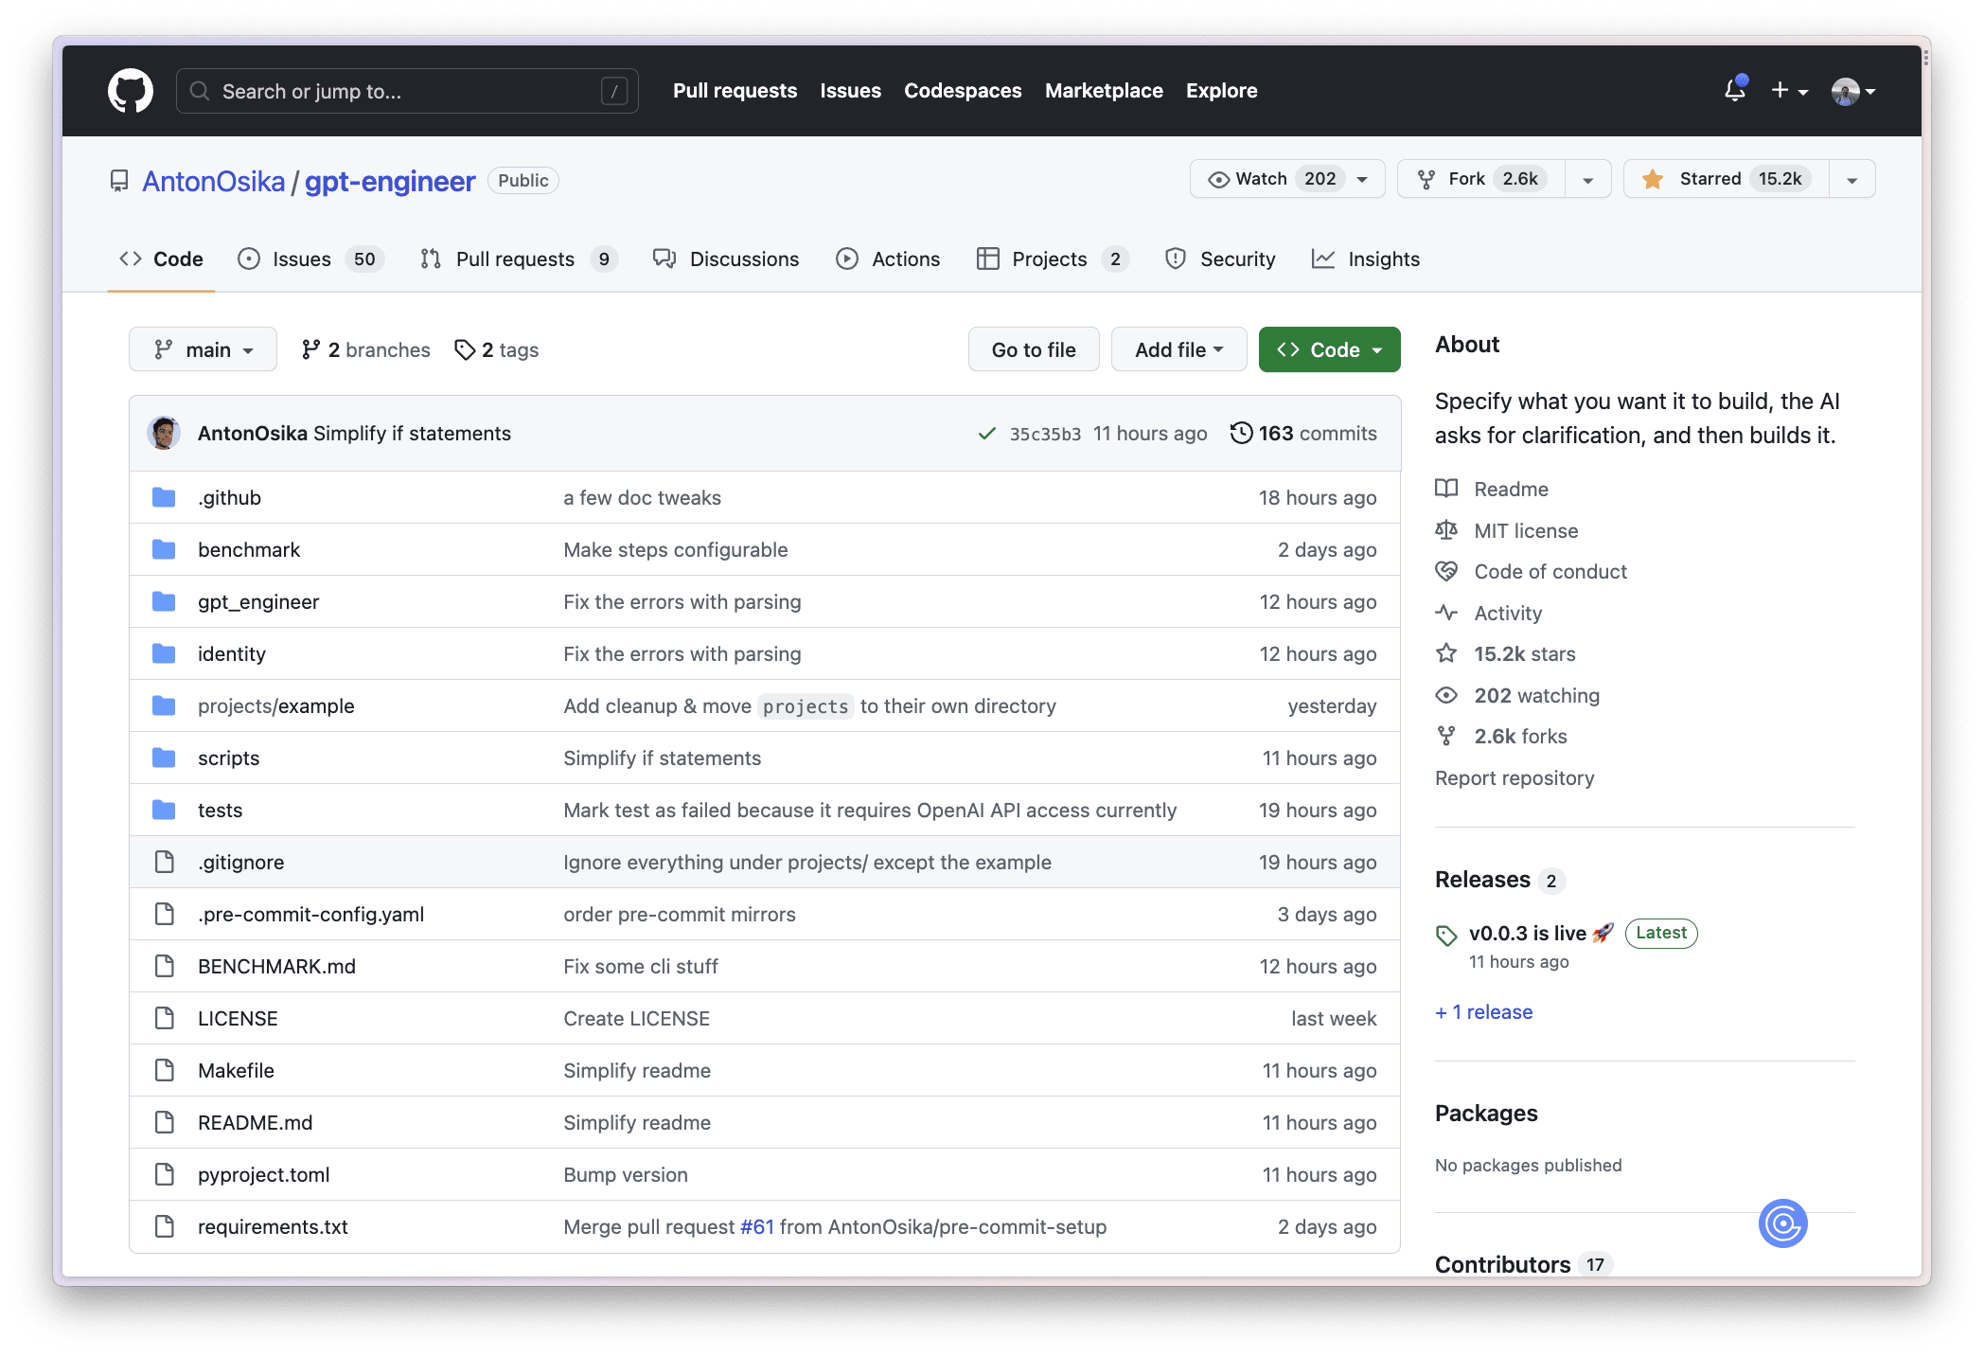Open the + 1 release link
The height and width of the screenshot is (1356, 1984).
[1483, 1011]
